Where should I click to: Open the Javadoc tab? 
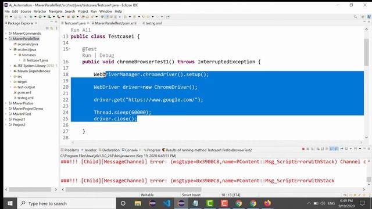[91, 150]
